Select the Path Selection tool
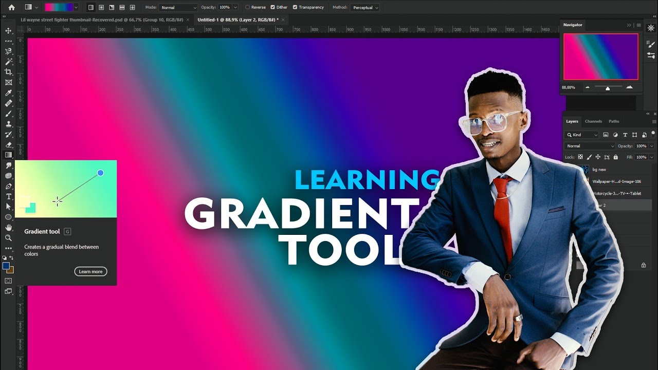This screenshot has height=370, width=658. (x=8, y=207)
